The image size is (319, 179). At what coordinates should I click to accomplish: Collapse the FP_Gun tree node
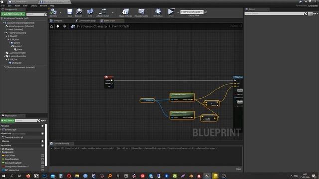click(8, 40)
